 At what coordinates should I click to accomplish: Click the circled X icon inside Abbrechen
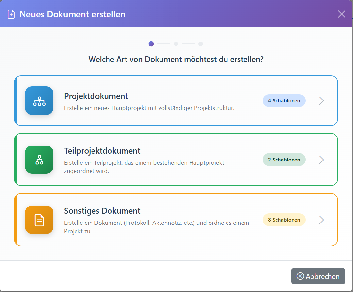point(300,276)
